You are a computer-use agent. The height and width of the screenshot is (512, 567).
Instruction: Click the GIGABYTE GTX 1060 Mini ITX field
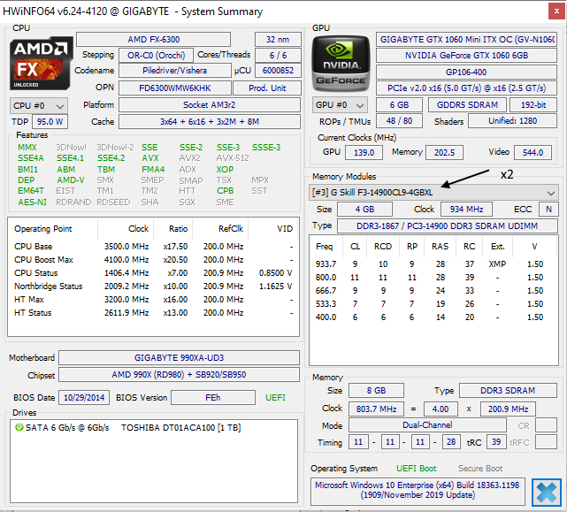(x=466, y=40)
